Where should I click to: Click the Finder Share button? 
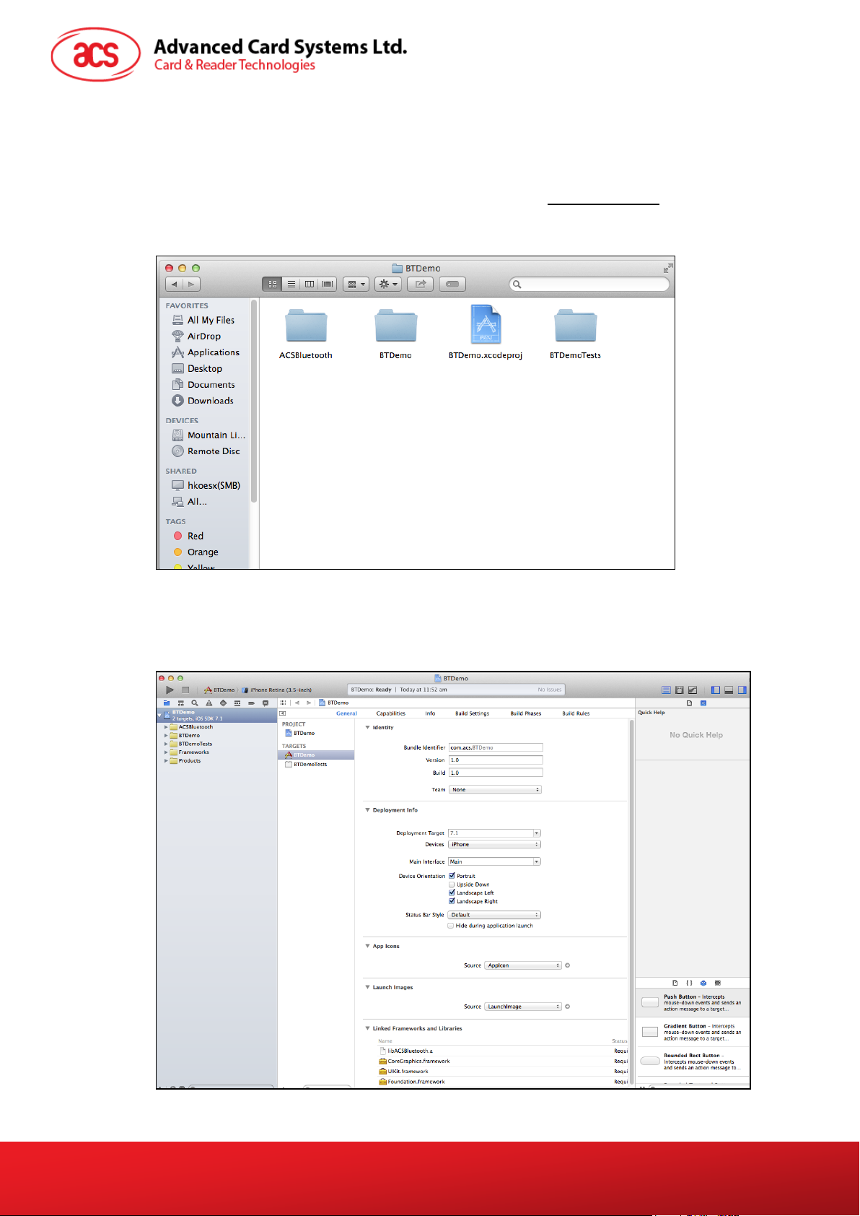(x=420, y=285)
